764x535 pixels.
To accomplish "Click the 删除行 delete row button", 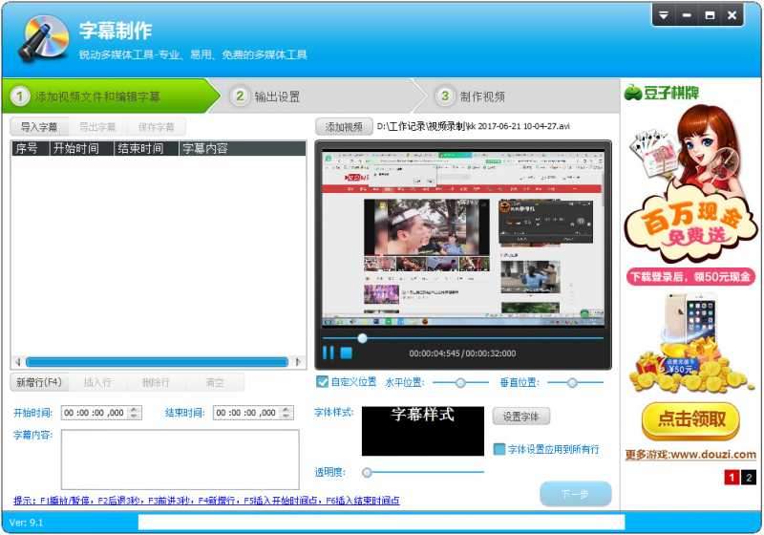I will click(x=156, y=382).
